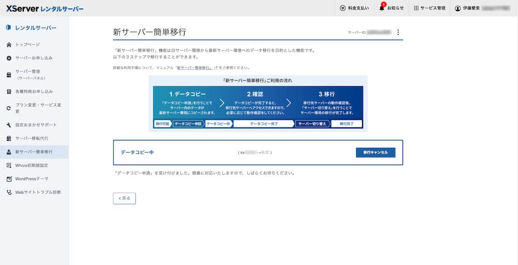
Task: Click the サーバー切り替え stage in the diagram
Action: [312, 124]
